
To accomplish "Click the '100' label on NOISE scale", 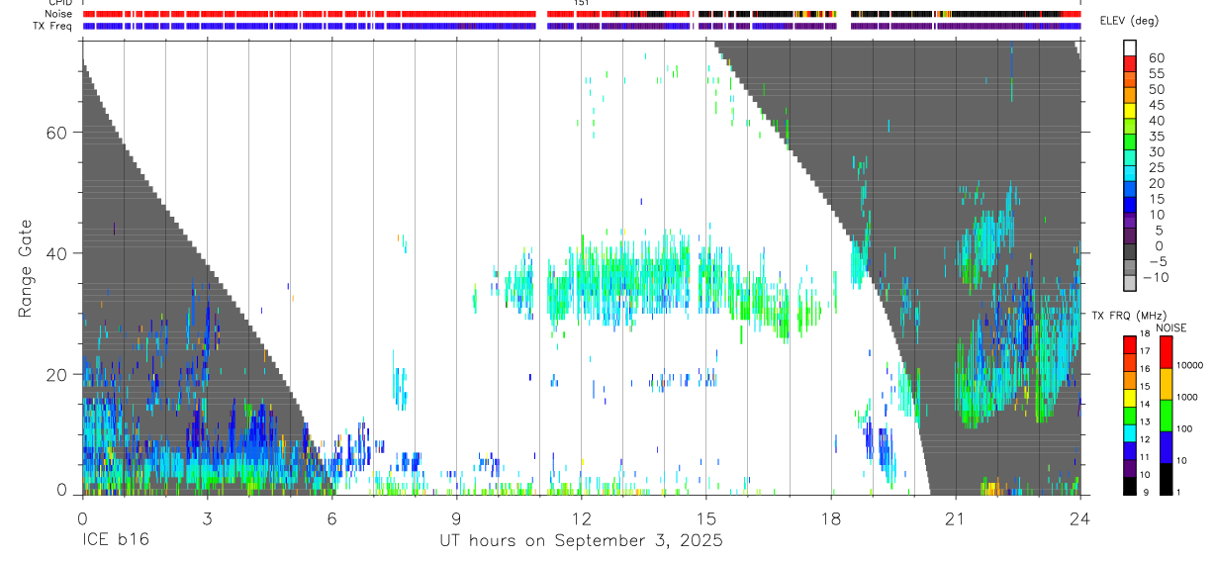I will 1185,428.
